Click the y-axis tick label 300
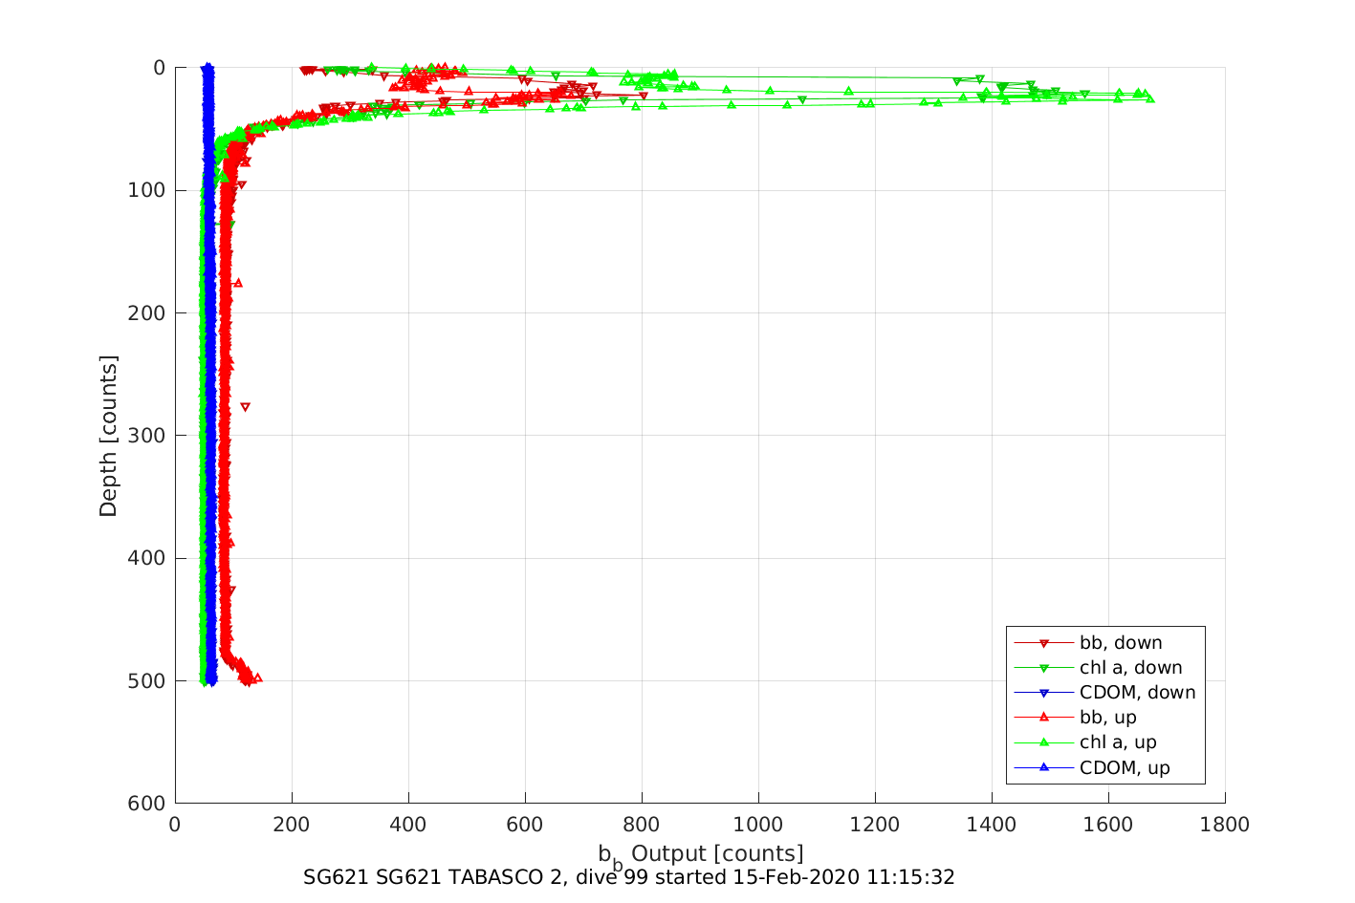The width and height of the screenshot is (1355, 903). click(x=146, y=436)
